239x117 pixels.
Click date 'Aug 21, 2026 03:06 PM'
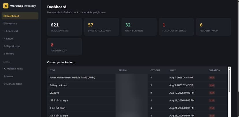(x=182, y=100)
